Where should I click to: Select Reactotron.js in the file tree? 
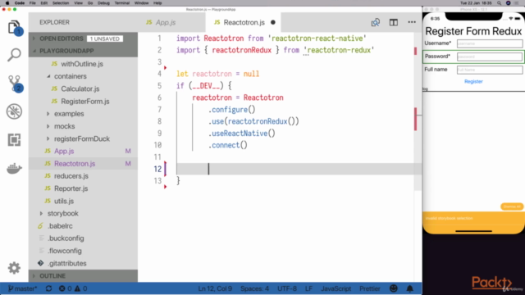tap(83, 164)
